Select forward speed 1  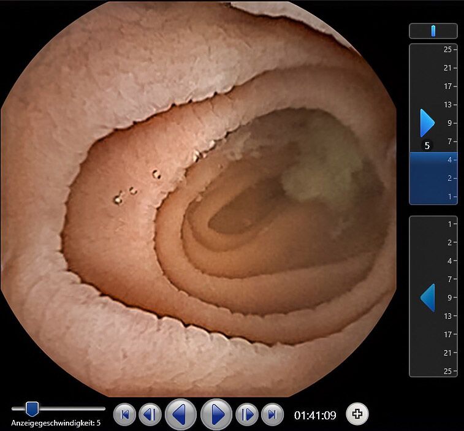click(x=449, y=197)
